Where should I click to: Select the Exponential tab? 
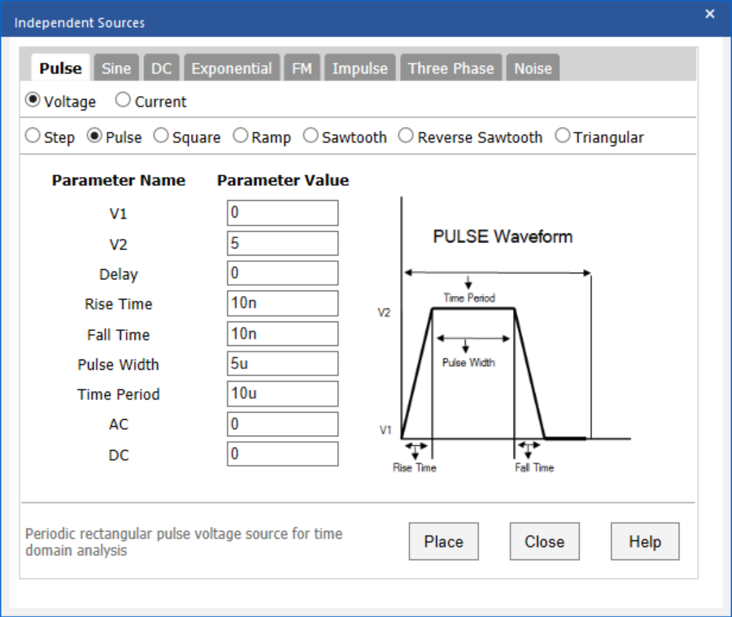pos(231,68)
